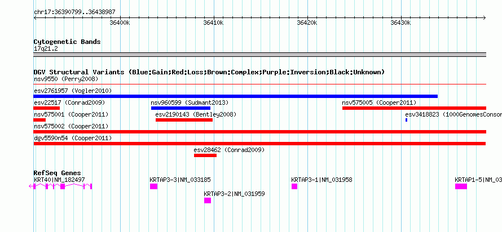Click the nsv575002 (Cooper2011) label
The width and height of the screenshot is (502, 232).
click(x=71, y=126)
